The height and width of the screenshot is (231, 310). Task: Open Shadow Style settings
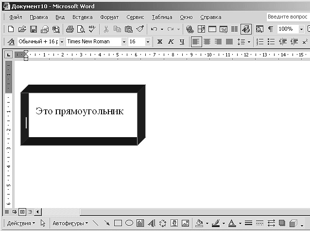pyautogui.click(x=282, y=223)
